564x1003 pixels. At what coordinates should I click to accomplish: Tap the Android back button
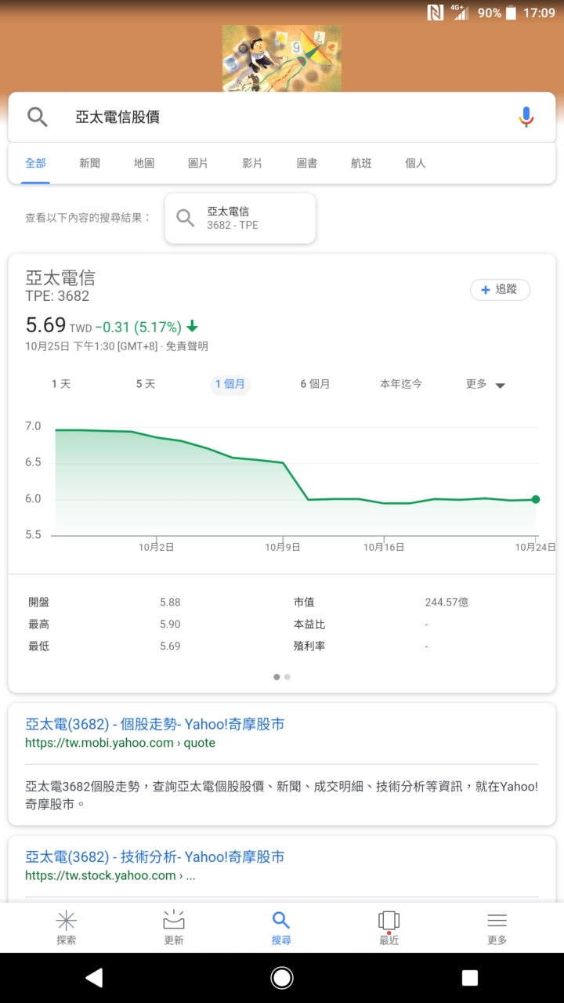[x=94, y=977]
